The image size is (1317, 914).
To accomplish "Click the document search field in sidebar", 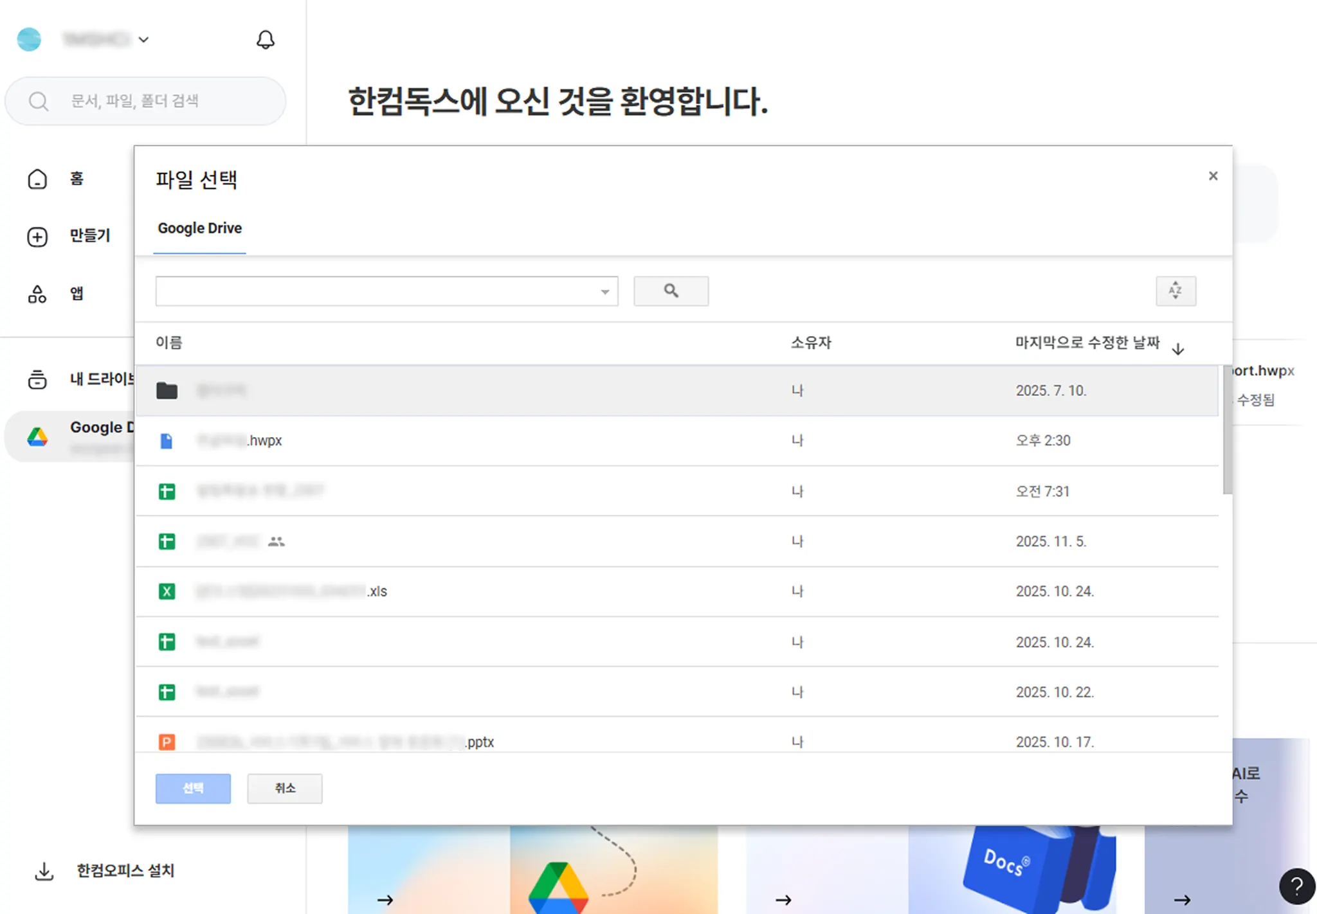I will 145,101.
